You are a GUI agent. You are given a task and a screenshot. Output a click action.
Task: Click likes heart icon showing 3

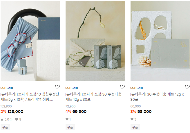pyautogui.click(x=132, y=119)
